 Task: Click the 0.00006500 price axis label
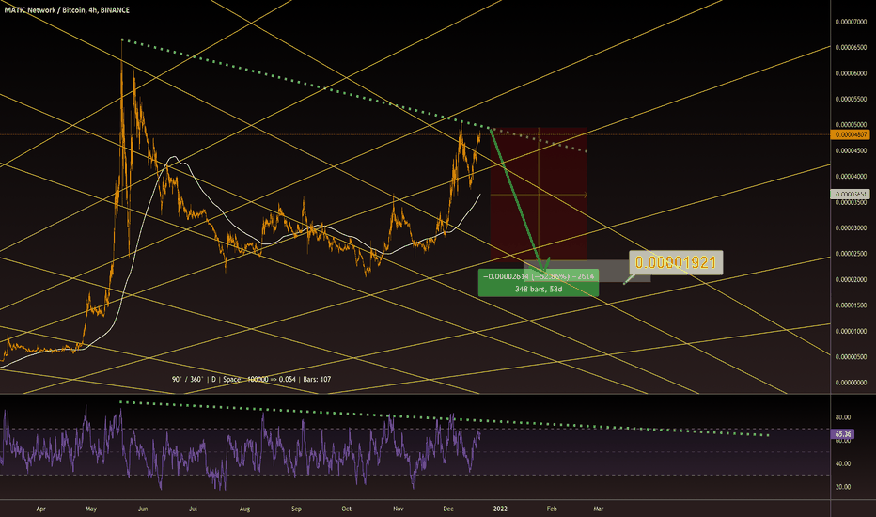851,48
